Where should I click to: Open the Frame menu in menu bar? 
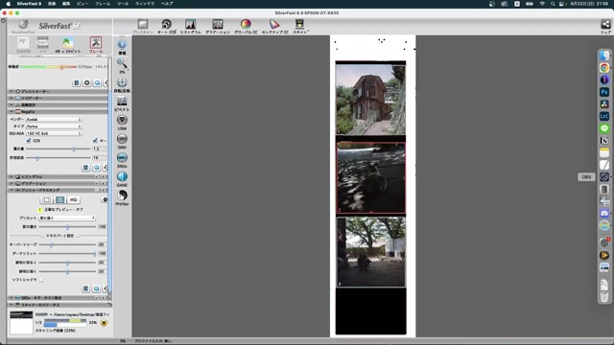(103, 4)
